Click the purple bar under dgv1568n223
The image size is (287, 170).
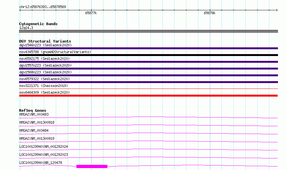tap(148, 75)
